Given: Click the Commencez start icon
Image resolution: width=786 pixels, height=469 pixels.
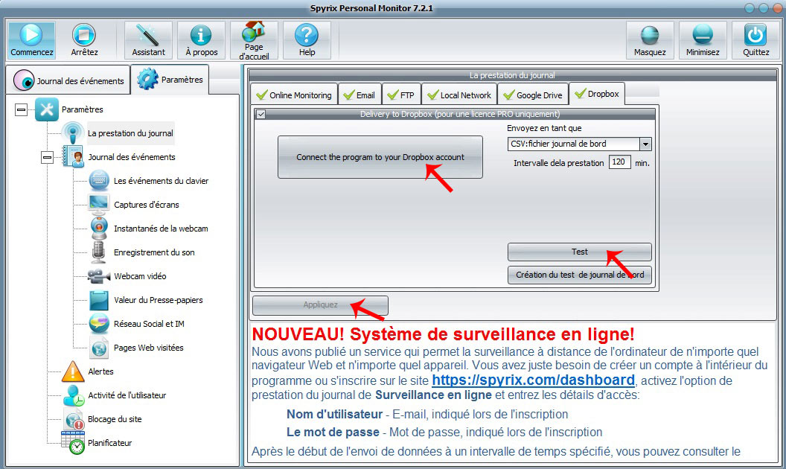Looking at the screenshot, I should pyautogui.click(x=31, y=34).
